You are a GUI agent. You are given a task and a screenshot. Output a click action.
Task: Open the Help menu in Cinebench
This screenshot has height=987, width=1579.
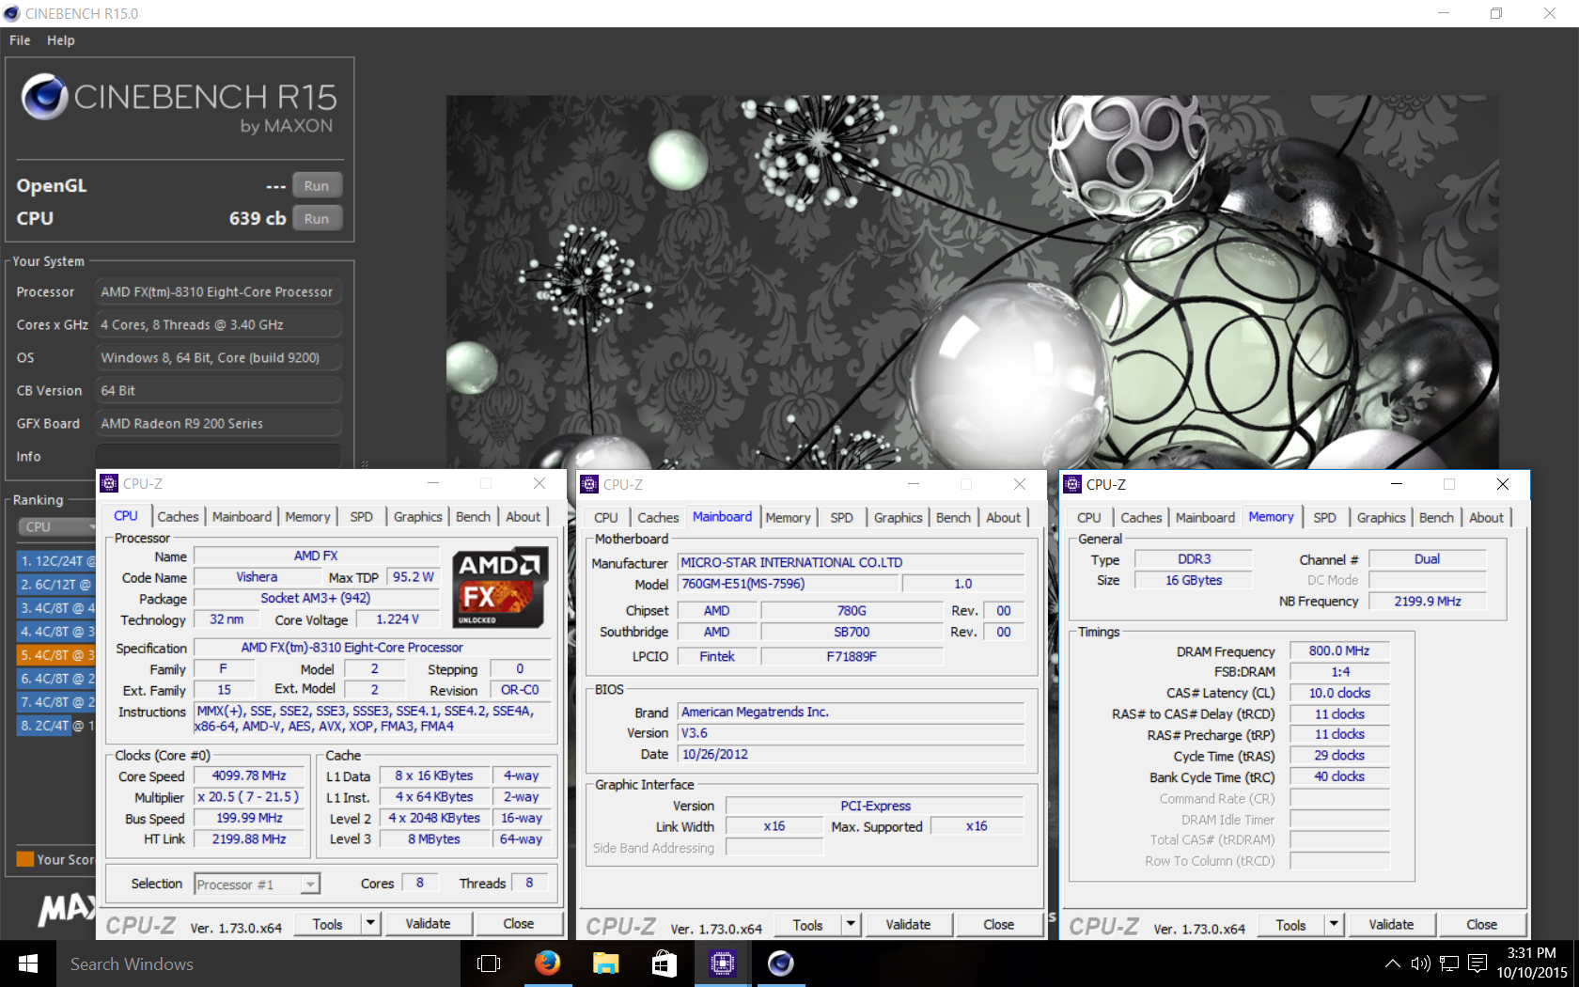(61, 40)
